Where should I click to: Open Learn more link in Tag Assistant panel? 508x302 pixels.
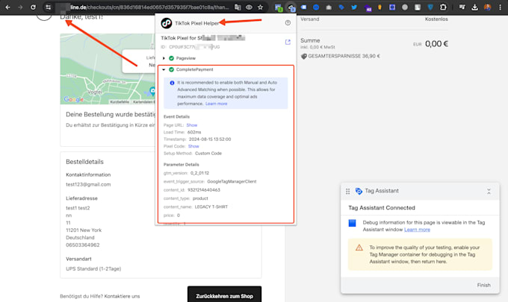click(x=417, y=230)
